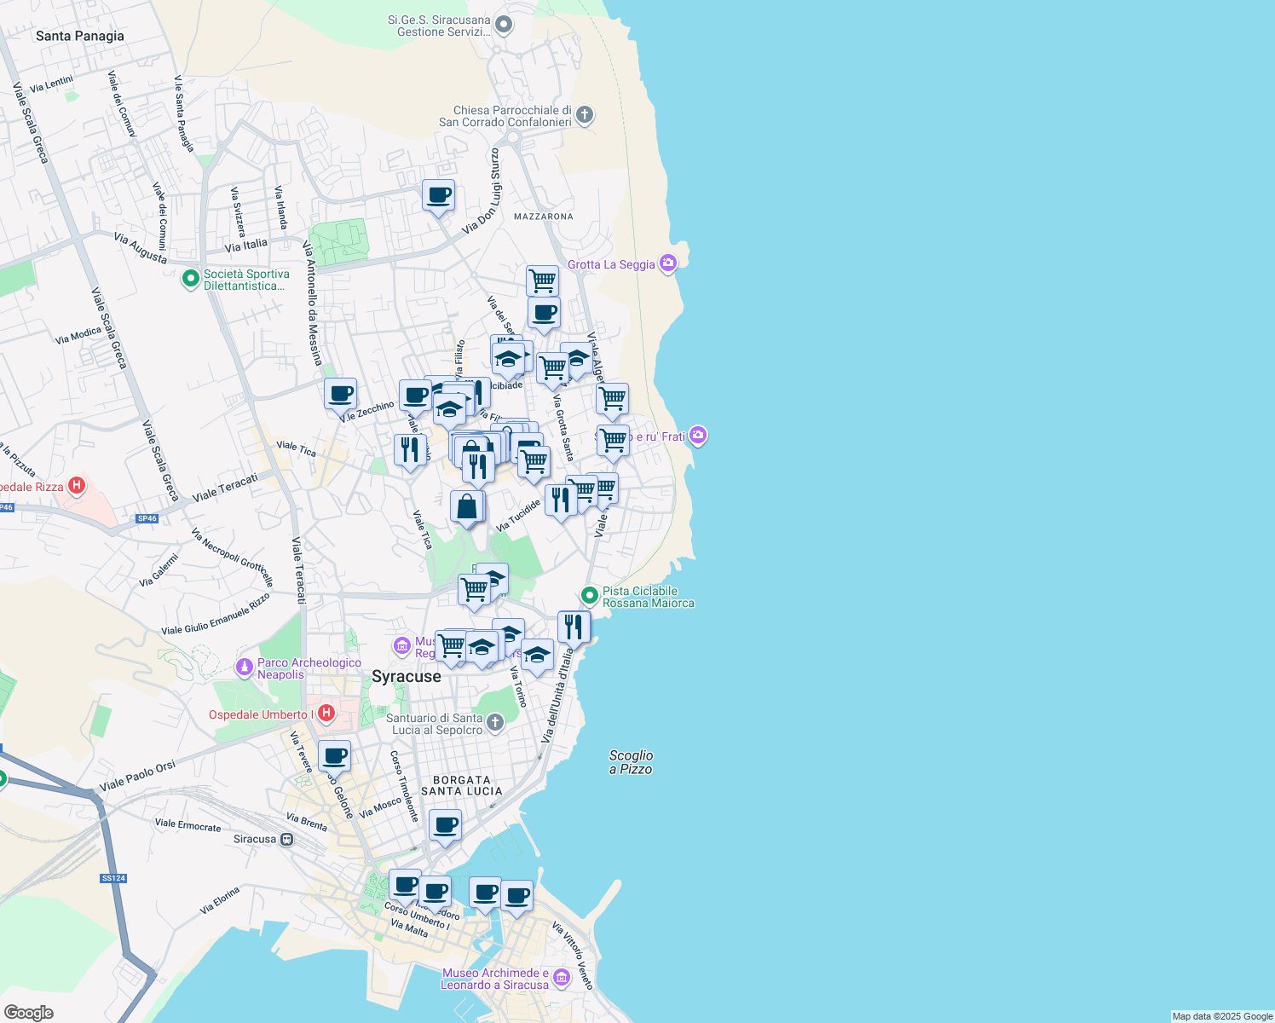Select the ru' Frati photo spot icon
Viewport: 1275px width, 1023px height.
pyautogui.click(x=699, y=436)
